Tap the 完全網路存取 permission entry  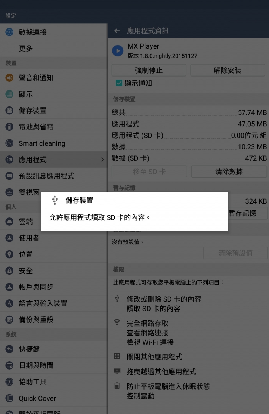pos(148,324)
